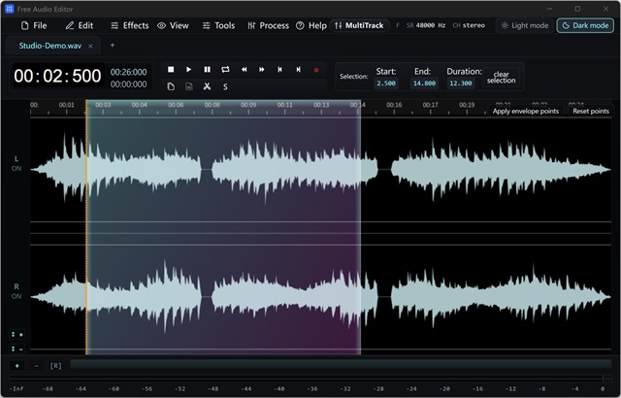Jump to the start with skip-back icon
Viewport: 621px width, 398px height.
(280, 70)
